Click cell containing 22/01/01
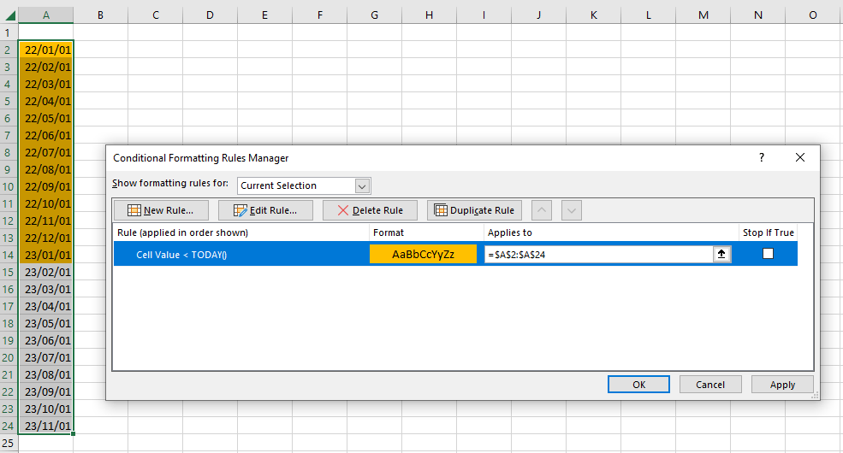The width and height of the screenshot is (843, 453). [46, 50]
